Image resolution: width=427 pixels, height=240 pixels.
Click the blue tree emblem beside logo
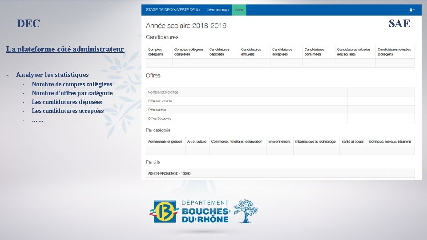[246, 211]
